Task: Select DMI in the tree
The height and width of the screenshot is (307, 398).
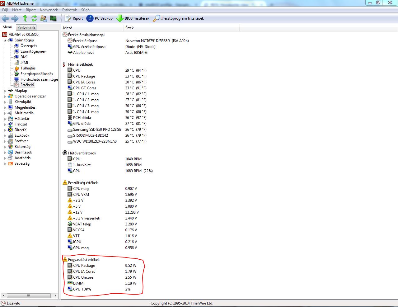Action: [24, 57]
